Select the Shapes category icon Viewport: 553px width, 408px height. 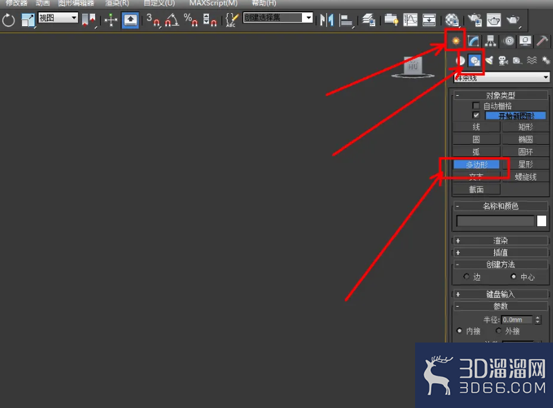pyautogui.click(x=474, y=61)
